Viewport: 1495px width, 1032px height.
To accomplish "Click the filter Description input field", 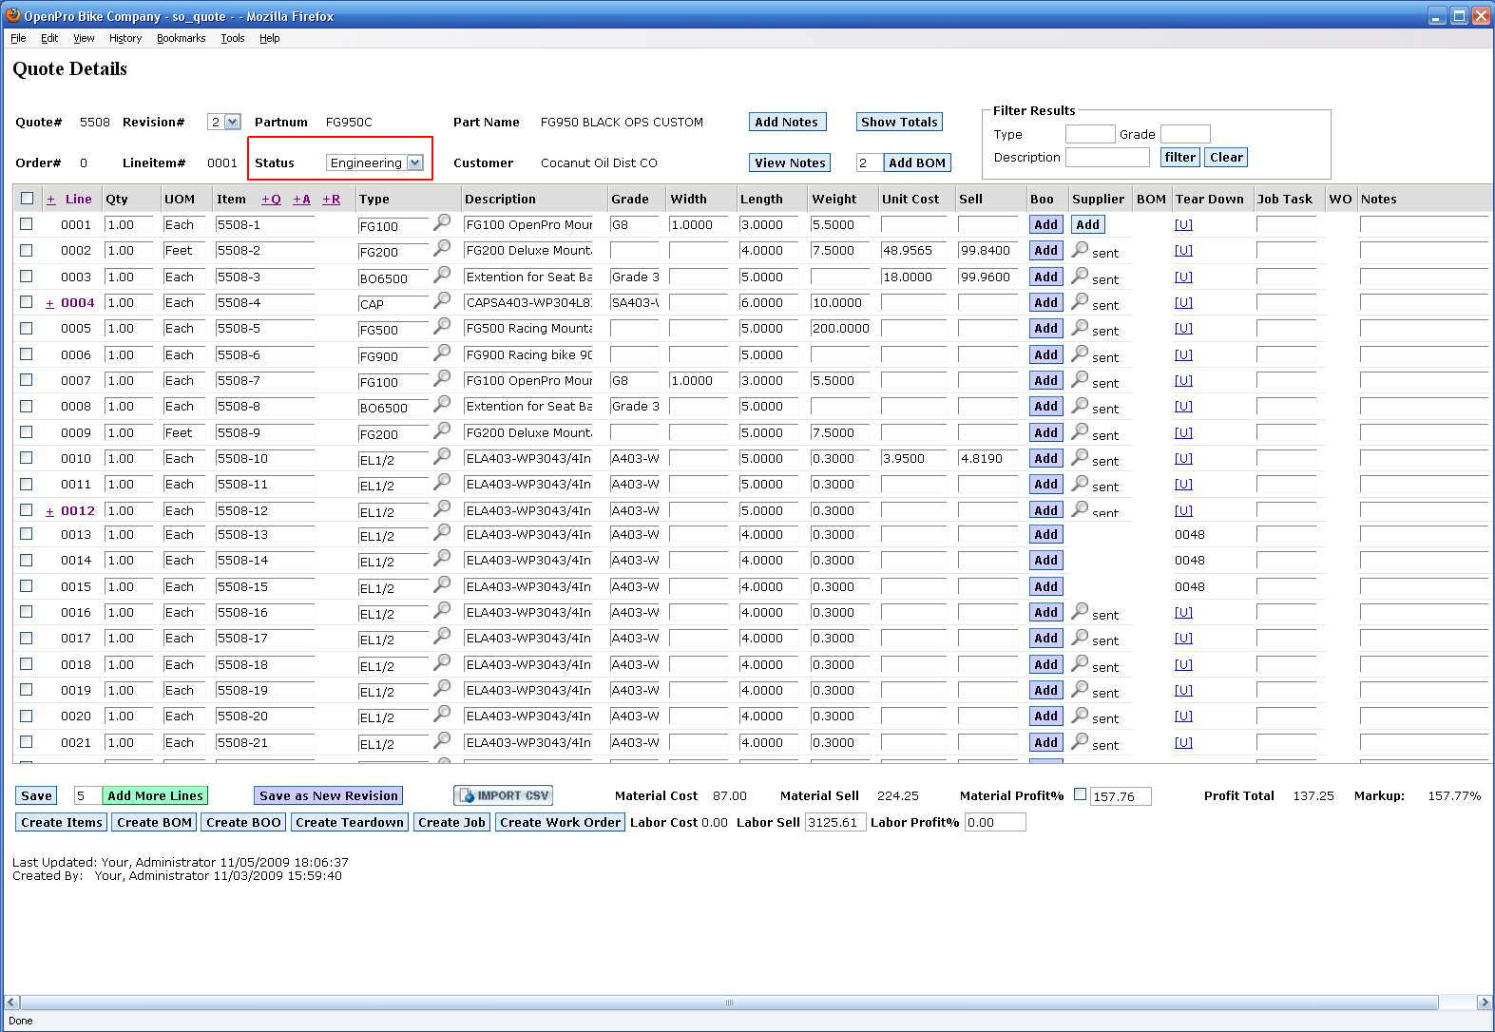I will coord(1106,158).
